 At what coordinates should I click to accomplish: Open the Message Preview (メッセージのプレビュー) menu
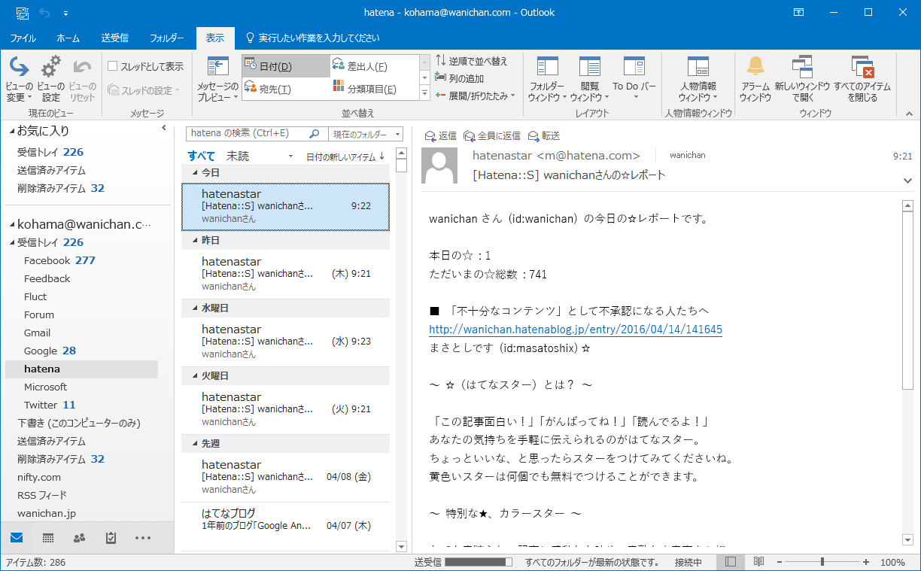pos(217,78)
